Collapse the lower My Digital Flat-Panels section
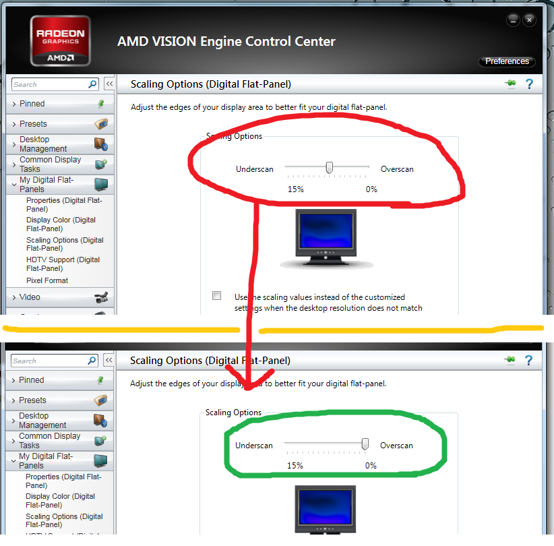This screenshot has height=546, width=554. click(13, 461)
